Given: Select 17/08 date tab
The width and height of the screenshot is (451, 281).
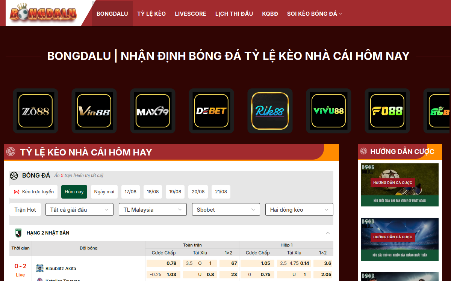Looking at the screenshot, I should 131,192.
